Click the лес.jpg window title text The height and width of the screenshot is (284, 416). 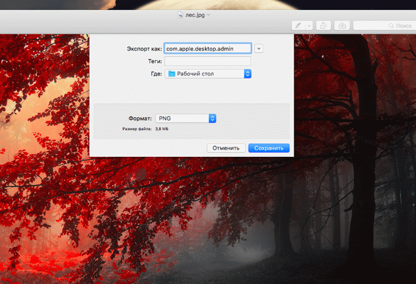click(195, 15)
